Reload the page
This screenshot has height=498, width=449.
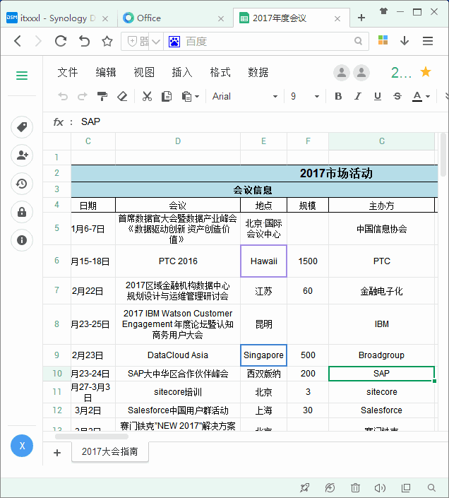60,41
